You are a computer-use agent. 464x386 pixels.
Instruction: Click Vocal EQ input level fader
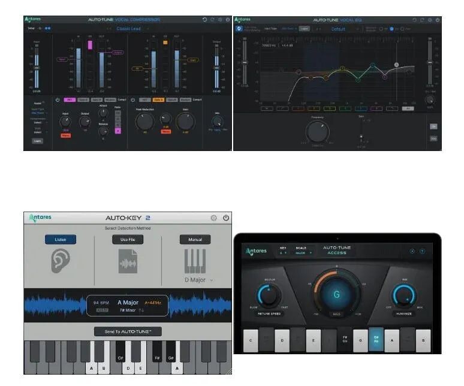point(245,62)
